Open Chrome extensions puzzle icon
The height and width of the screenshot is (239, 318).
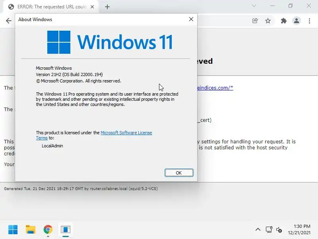[x=283, y=21]
